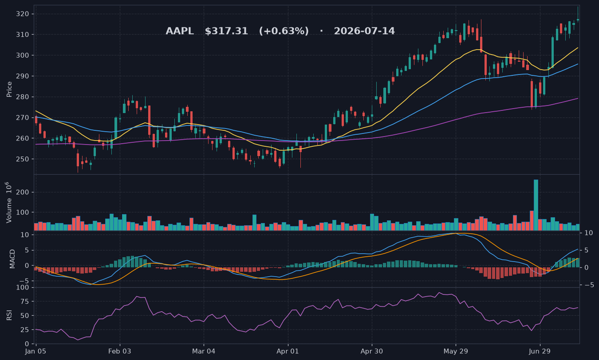The height and width of the screenshot is (360, 599).
Task: Click the 200 tick on the Volume axis
Action: pos(23,192)
